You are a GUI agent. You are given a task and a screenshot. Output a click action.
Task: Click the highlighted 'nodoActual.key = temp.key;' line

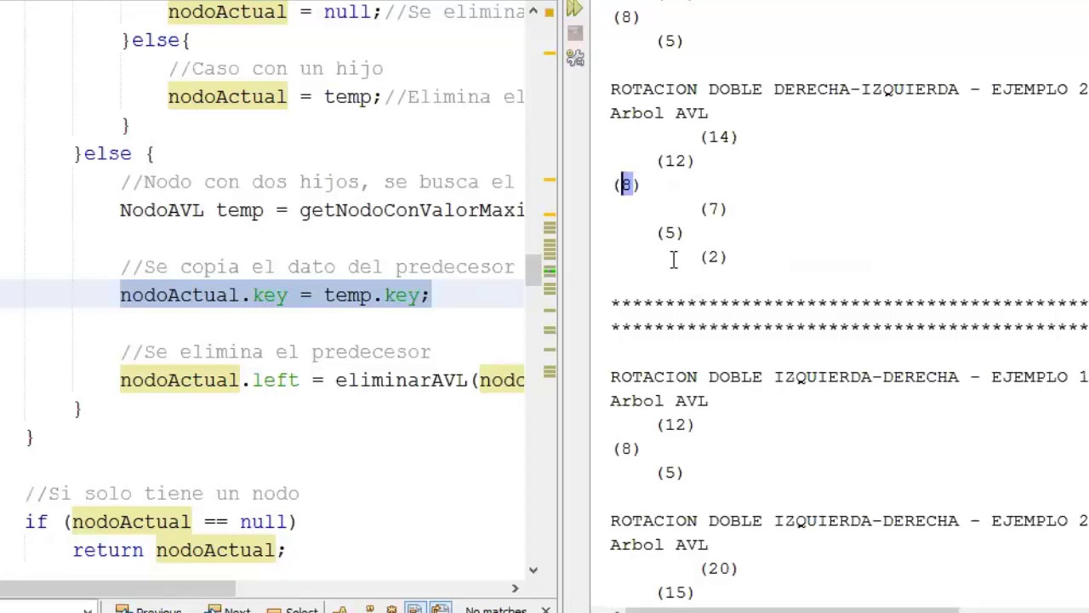click(275, 295)
